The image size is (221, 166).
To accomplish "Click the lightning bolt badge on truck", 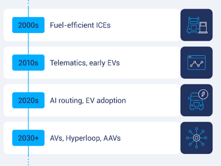I will pos(203,94).
